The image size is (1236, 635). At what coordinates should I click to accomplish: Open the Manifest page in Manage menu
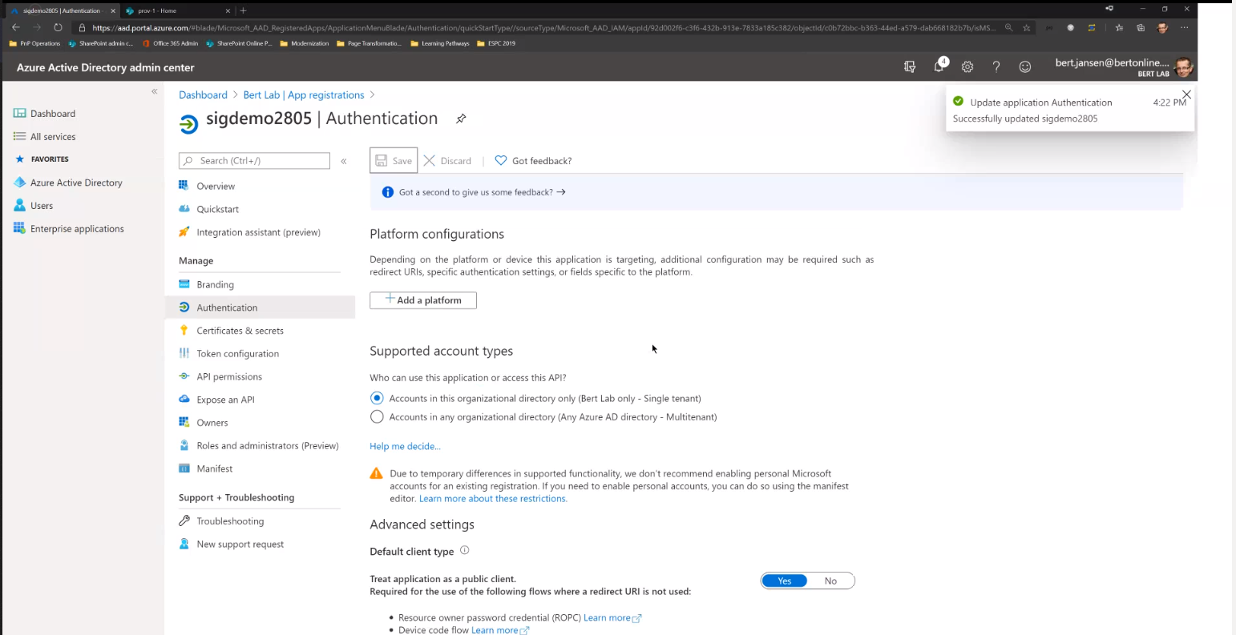[214, 468]
